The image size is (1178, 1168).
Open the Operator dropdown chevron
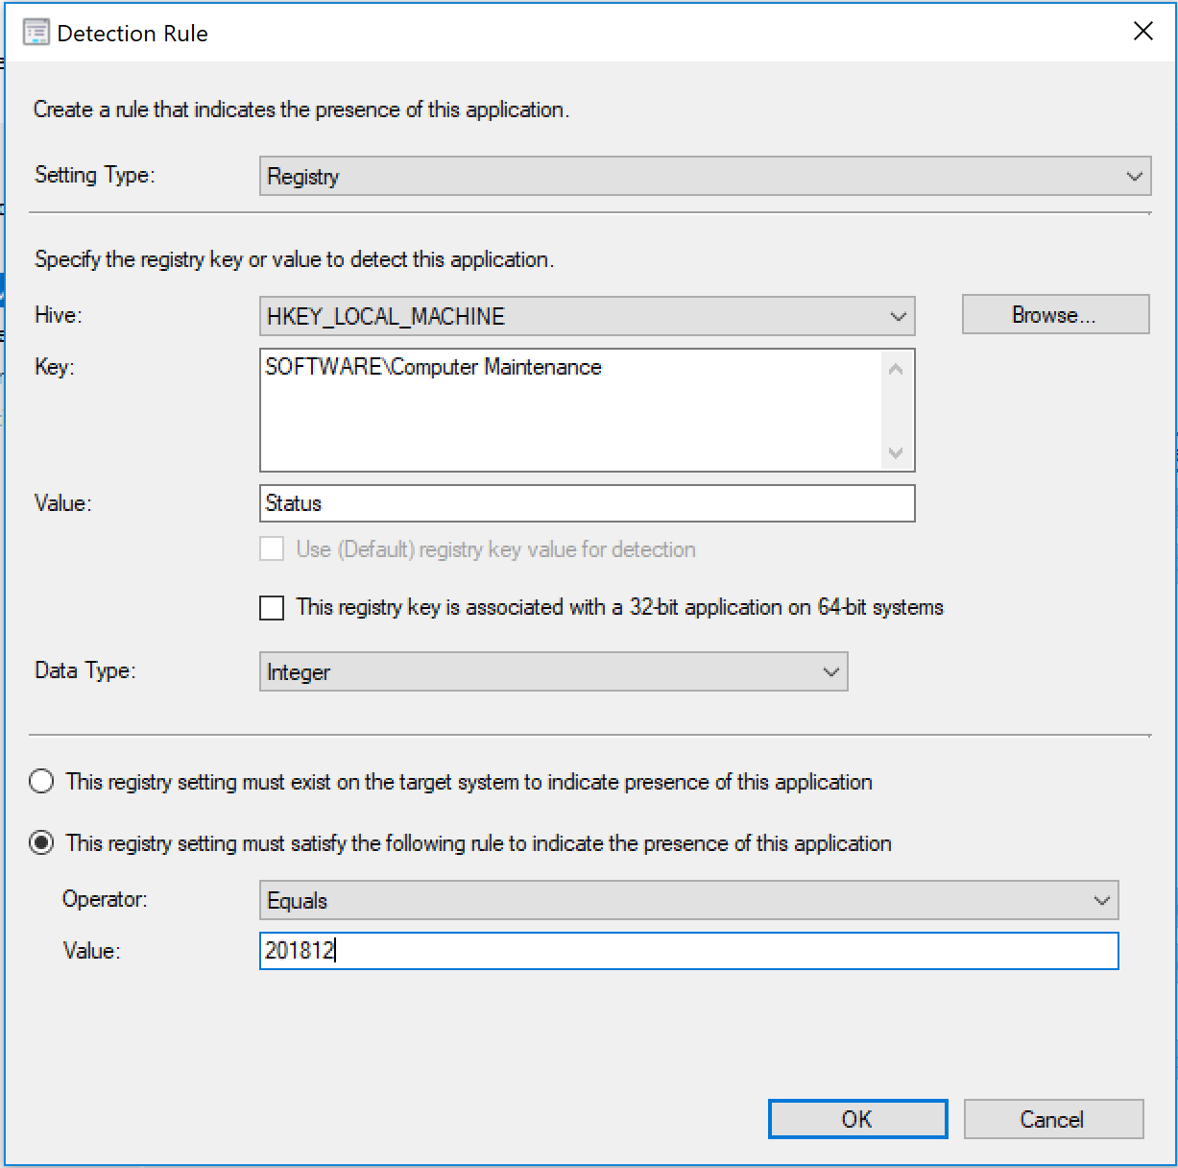click(x=1102, y=900)
